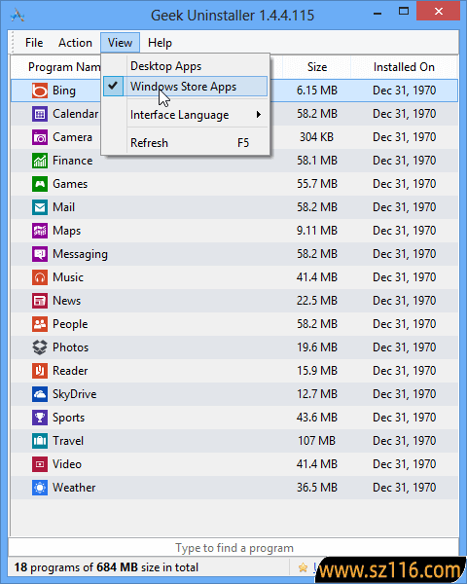This screenshot has width=467, height=584.
Task: Expand the Interface Language submenu
Action: pyautogui.click(x=185, y=115)
